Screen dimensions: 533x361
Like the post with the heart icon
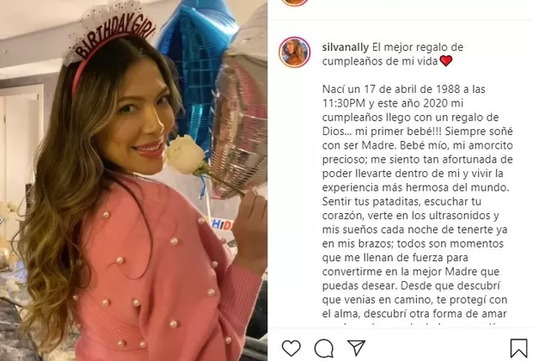click(291, 348)
